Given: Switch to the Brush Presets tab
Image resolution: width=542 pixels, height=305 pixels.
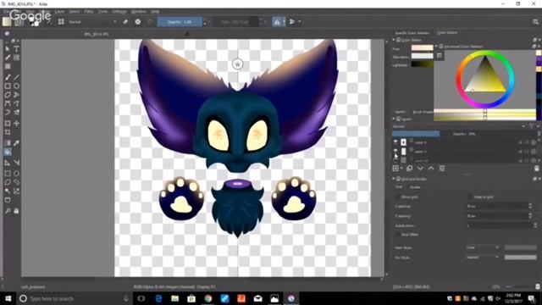Looking at the screenshot, I should 423,112.
